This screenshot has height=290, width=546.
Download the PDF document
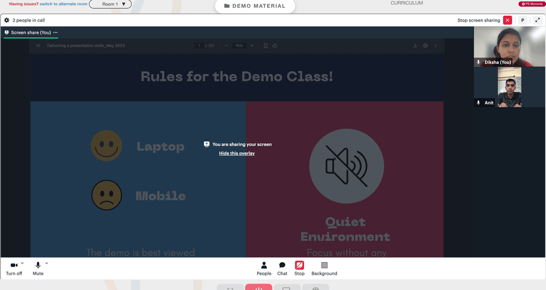415,46
